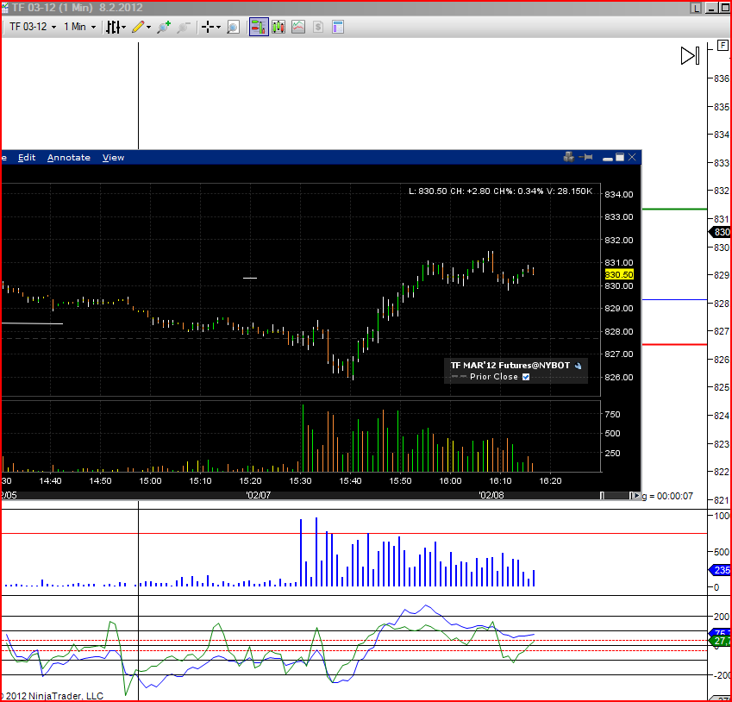Open the bar chart style dropdown
This screenshot has height=702, width=732.
tap(115, 27)
